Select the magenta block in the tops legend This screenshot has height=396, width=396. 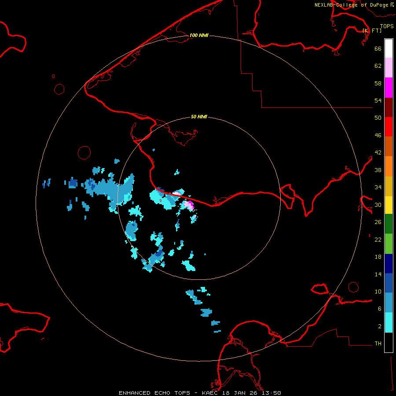(x=389, y=88)
